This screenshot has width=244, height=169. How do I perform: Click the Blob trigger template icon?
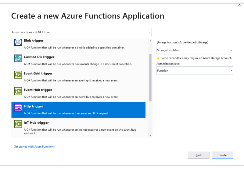pos(18,42)
